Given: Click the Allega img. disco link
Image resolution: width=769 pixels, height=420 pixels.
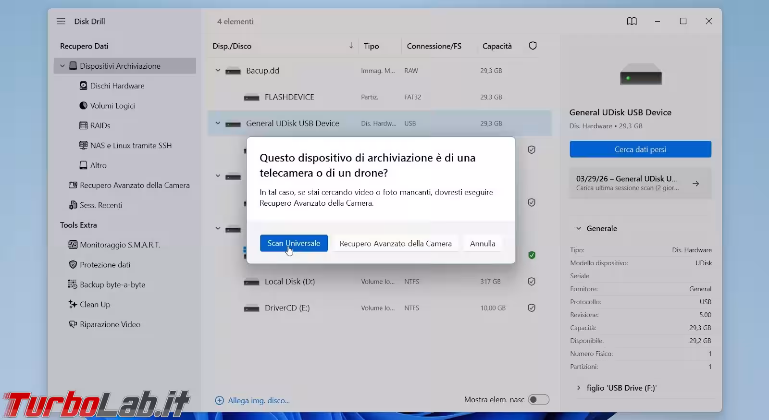Looking at the screenshot, I should click(x=259, y=400).
